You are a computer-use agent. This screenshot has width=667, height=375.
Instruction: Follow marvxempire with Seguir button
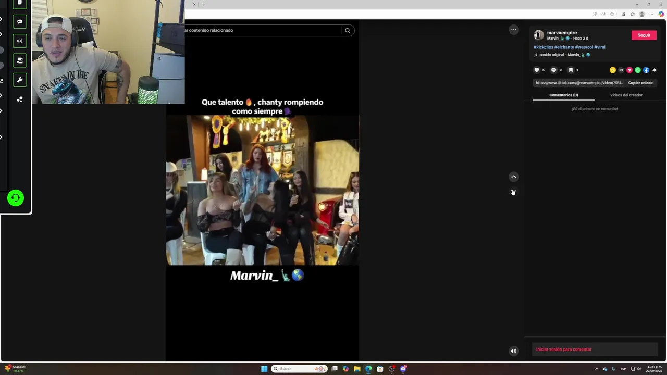644,35
